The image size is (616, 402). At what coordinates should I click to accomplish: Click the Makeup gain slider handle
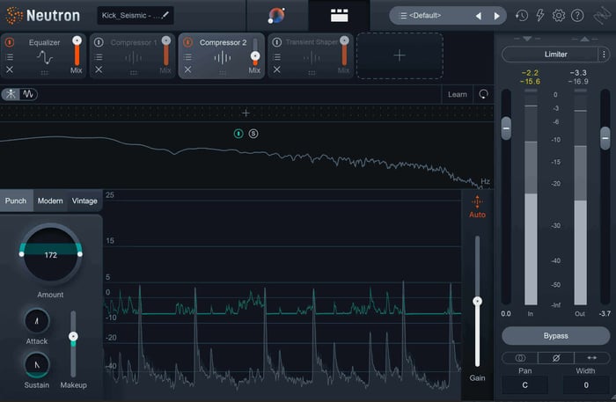click(x=73, y=336)
